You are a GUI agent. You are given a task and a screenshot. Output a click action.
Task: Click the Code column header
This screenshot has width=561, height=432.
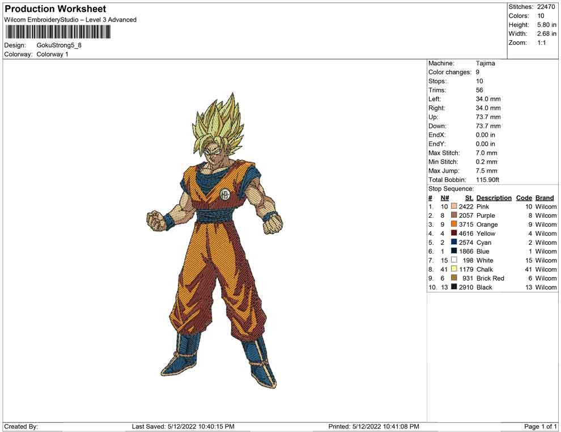524,198
